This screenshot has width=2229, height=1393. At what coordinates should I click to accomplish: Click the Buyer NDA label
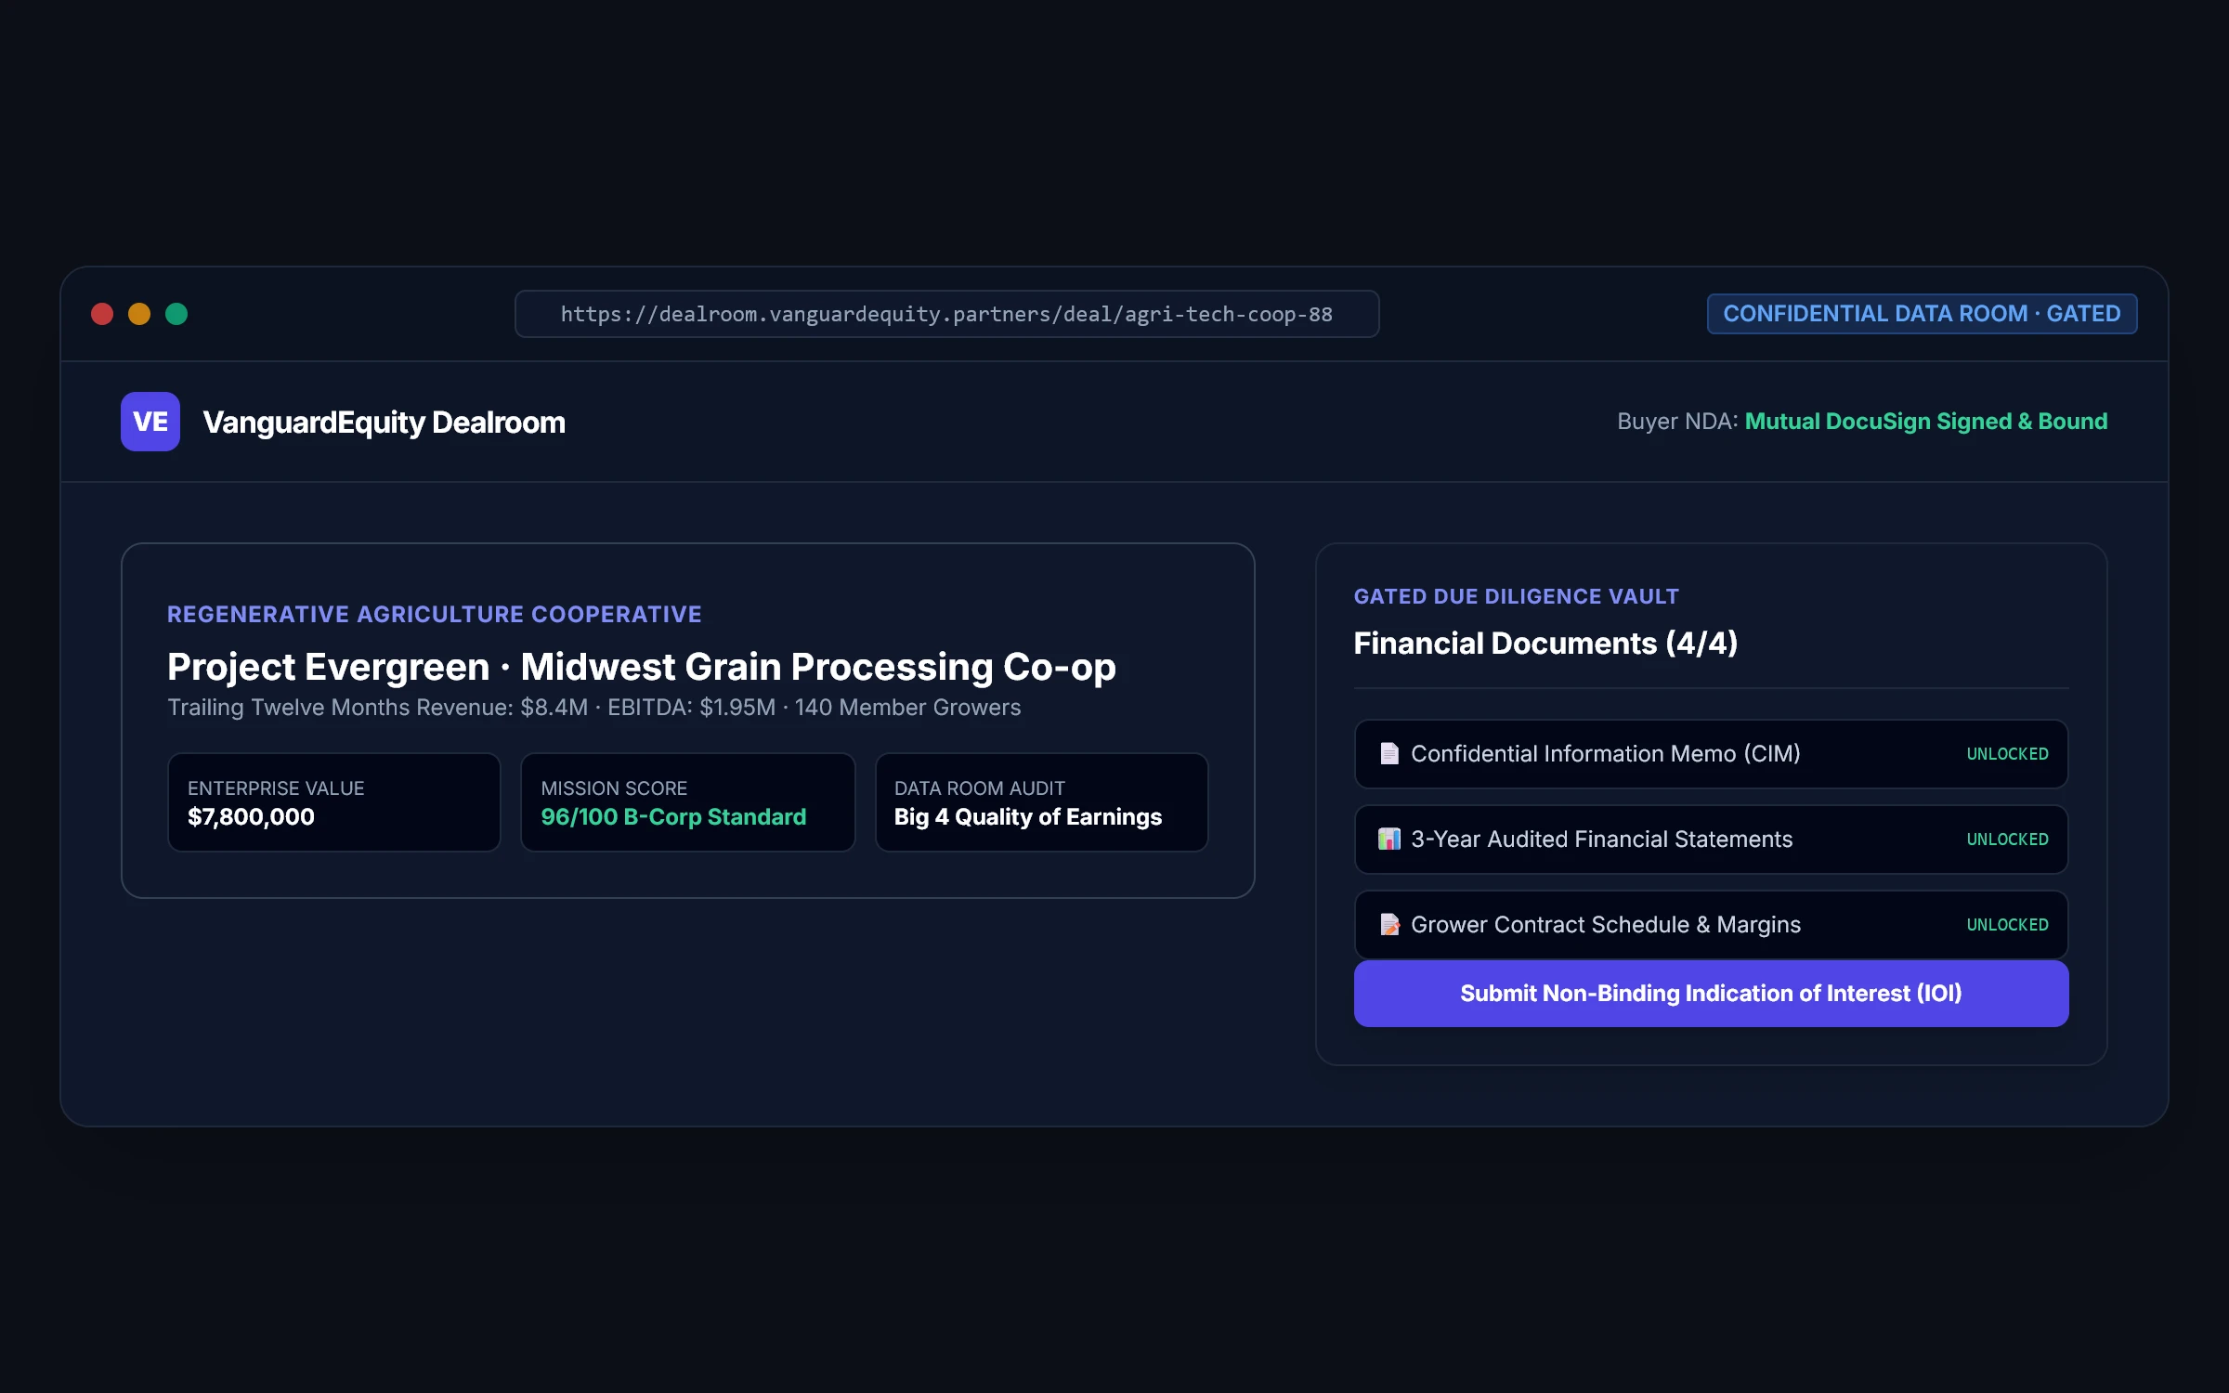[1677, 422]
